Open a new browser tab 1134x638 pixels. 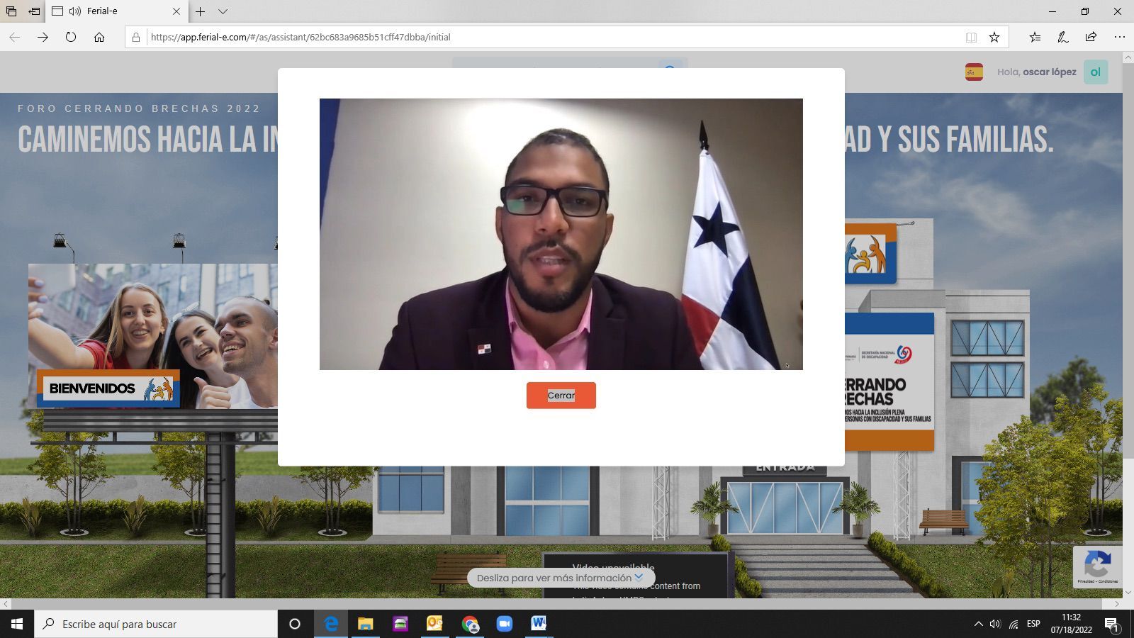[200, 11]
